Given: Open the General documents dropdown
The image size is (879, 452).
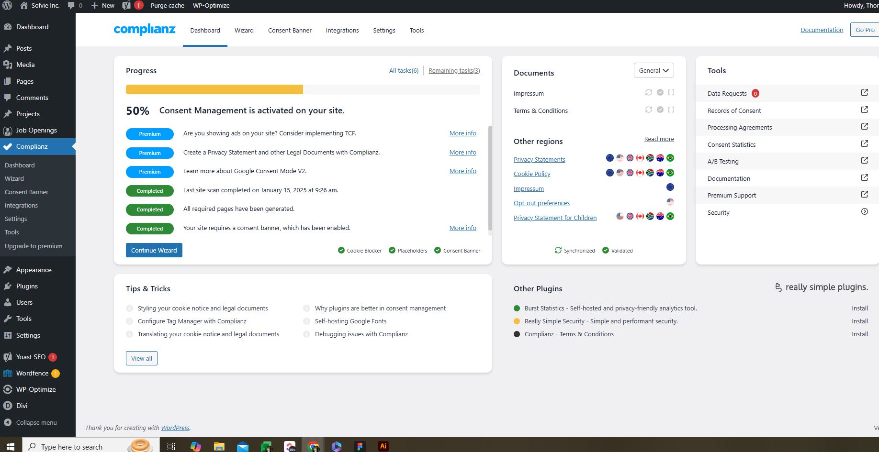Looking at the screenshot, I should (x=654, y=70).
